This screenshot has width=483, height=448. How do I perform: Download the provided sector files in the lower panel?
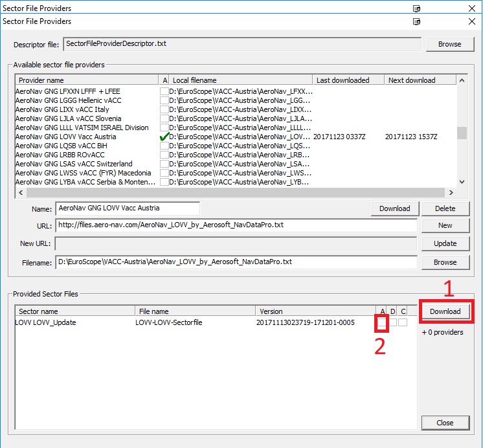coord(445,311)
